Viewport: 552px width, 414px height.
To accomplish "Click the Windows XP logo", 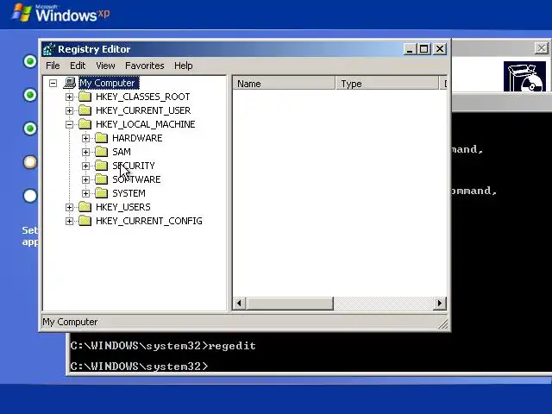I will pos(60,14).
